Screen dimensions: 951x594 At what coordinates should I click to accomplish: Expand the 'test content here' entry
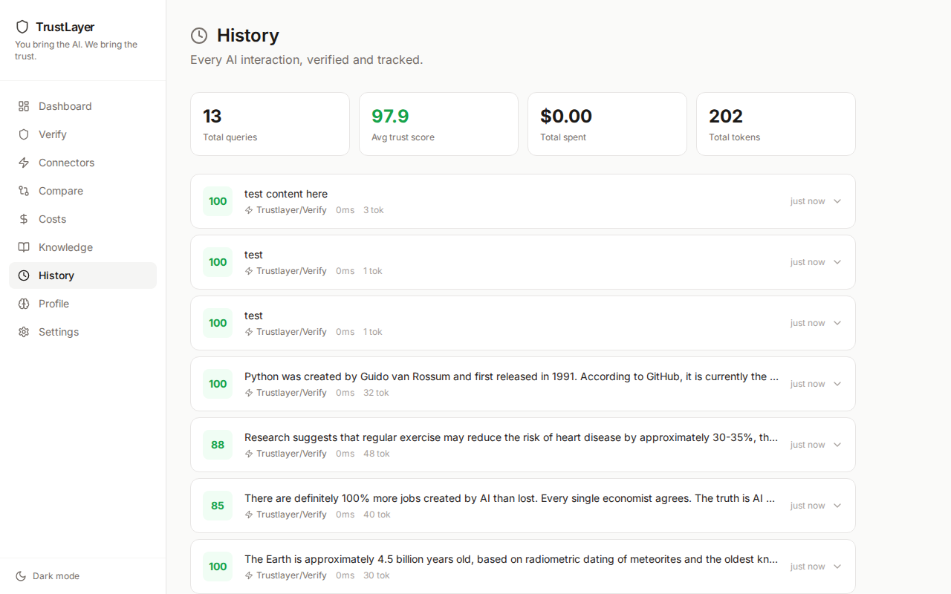[837, 201]
